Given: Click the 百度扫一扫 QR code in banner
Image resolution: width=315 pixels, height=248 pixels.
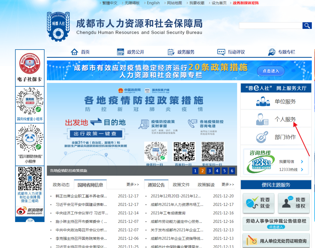Looking at the screenshot, I should click(x=184, y=151).
